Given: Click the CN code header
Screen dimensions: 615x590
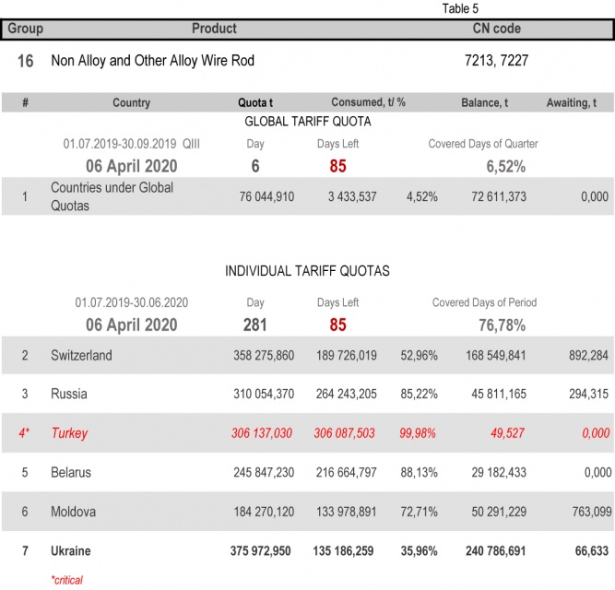Looking at the screenshot, I should coord(496,29).
